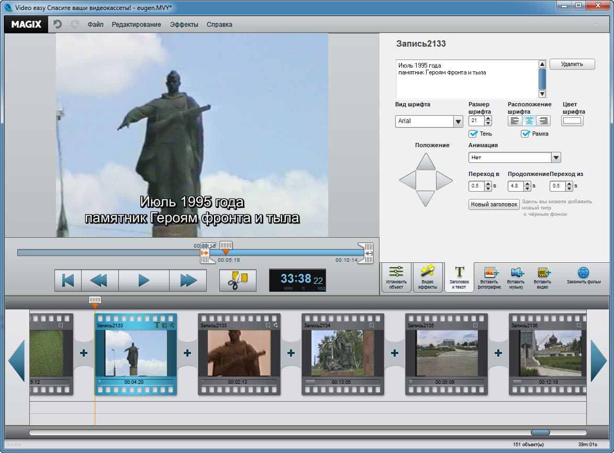Click the undo arrow icon
This screenshot has height=453, width=614.
pyautogui.click(x=58, y=25)
